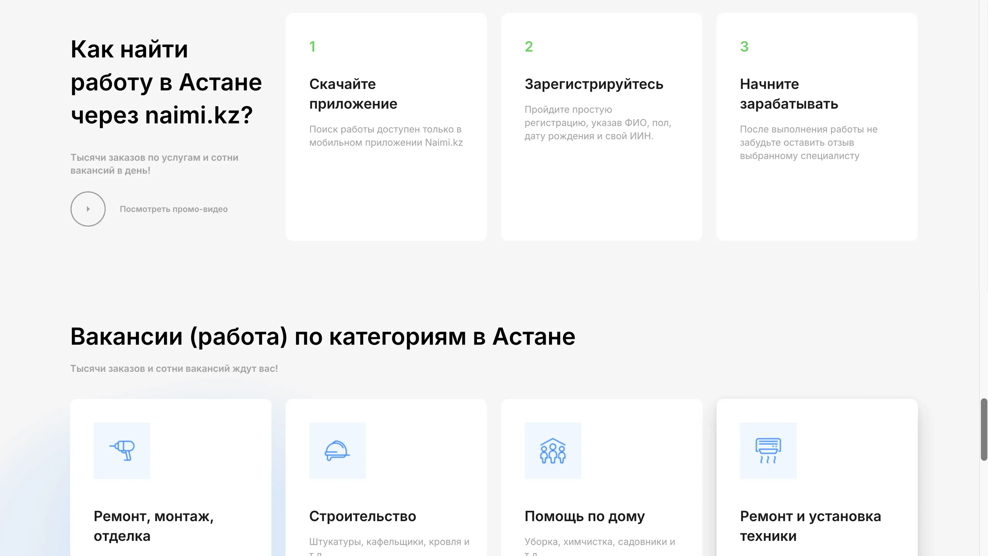
Task: Click the page vertical scrollbar thumb
Action: point(984,429)
